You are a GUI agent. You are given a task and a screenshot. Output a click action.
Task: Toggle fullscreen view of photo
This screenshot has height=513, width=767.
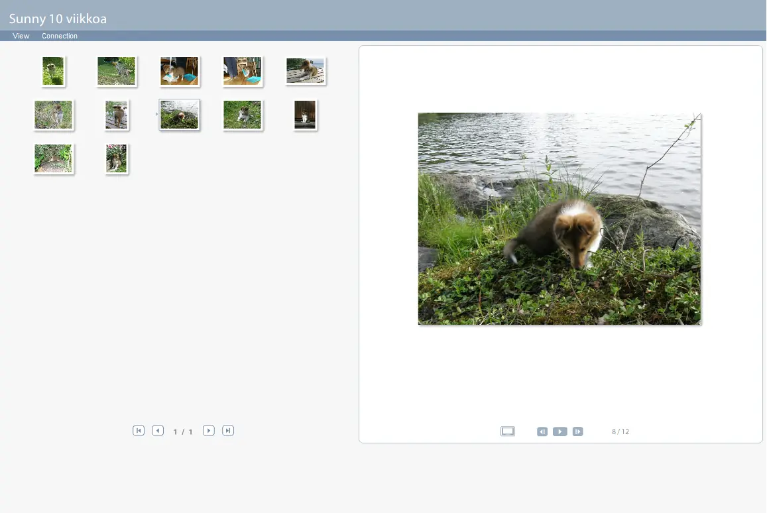[x=508, y=431]
